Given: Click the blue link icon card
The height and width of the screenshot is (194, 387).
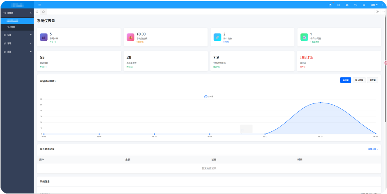Looking at the screenshot, I should click(x=217, y=37).
